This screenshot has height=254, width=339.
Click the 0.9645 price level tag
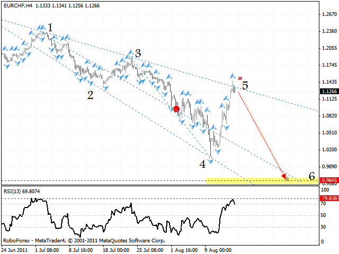click(329, 180)
